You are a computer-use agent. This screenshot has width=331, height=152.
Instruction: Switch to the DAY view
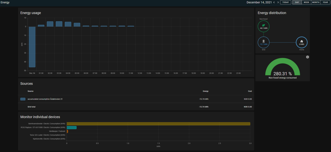click(x=297, y=2)
